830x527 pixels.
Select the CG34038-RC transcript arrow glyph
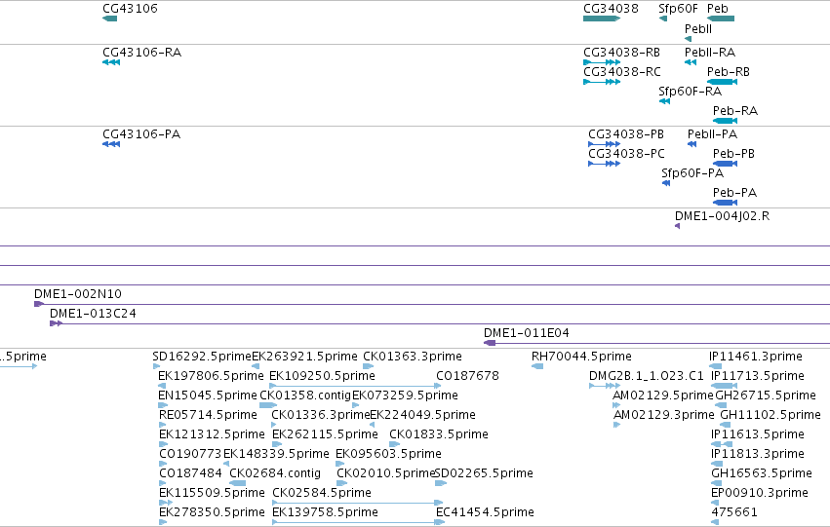click(x=602, y=82)
